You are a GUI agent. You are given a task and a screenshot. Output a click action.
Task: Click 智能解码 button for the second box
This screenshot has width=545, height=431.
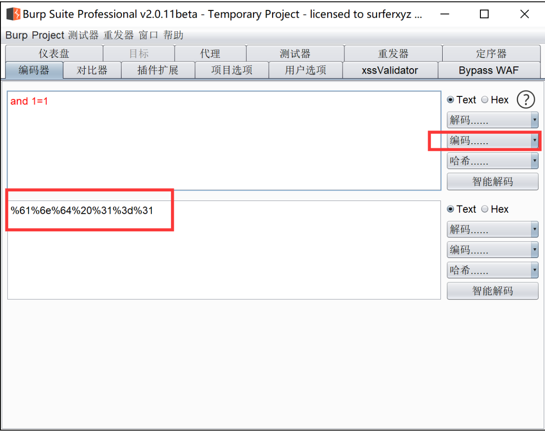(x=493, y=291)
